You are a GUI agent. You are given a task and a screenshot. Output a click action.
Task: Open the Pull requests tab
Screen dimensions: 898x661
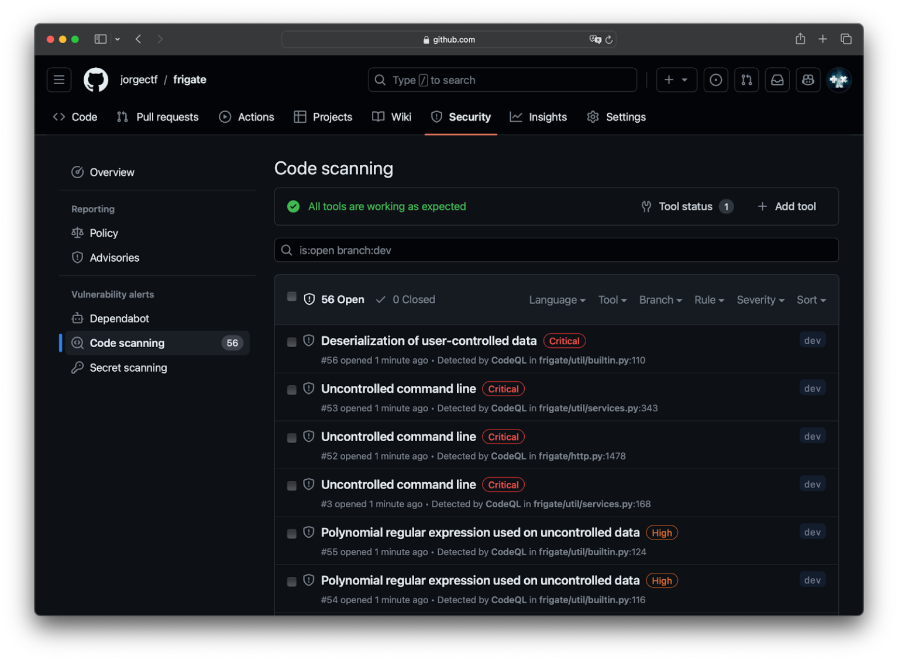[158, 117]
